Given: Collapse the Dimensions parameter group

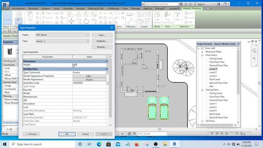Looking at the screenshot, I should (107, 61).
